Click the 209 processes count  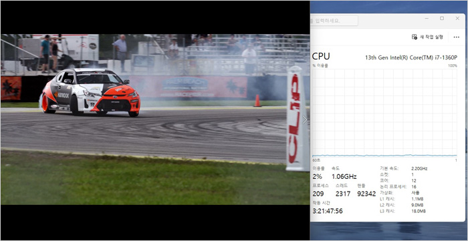click(318, 194)
